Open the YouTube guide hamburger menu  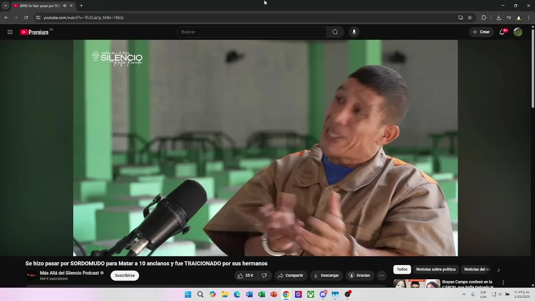[x=10, y=32]
